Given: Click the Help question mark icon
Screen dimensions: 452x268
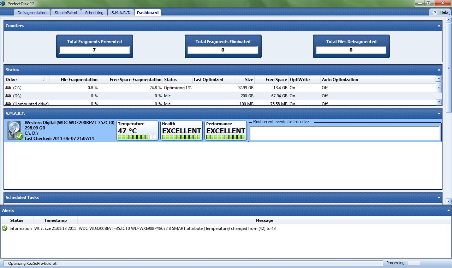Looking at the screenshot, I should [x=435, y=13].
